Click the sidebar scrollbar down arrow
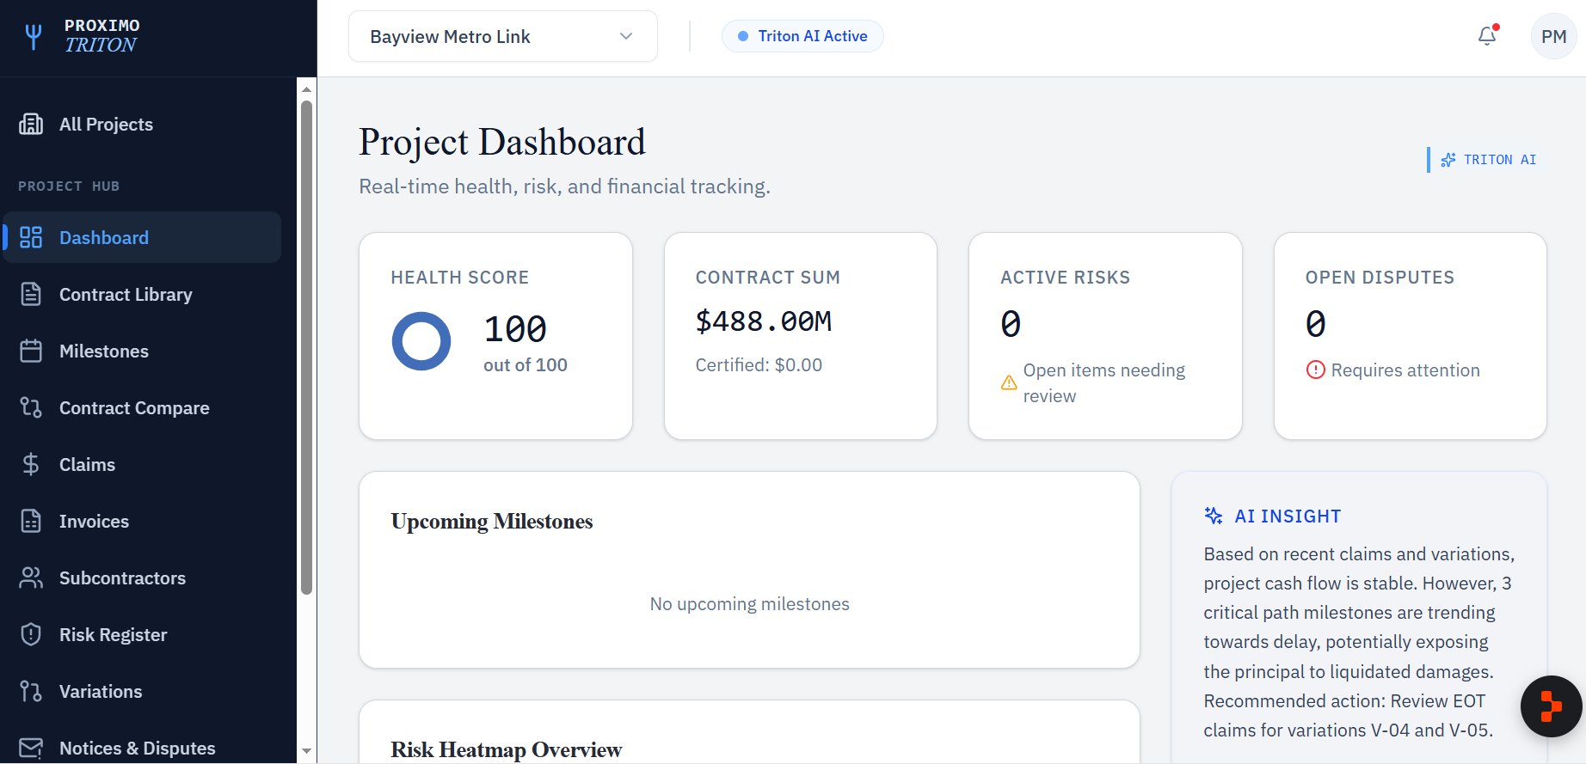This screenshot has height=764, width=1586. click(306, 751)
